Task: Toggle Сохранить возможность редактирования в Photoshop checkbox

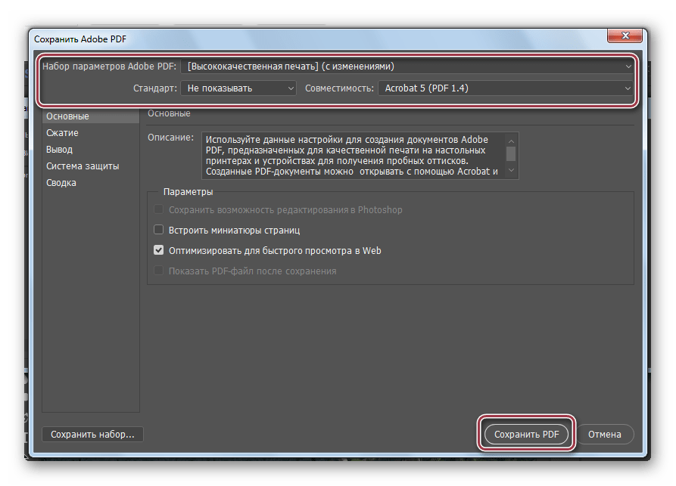Action: [159, 210]
